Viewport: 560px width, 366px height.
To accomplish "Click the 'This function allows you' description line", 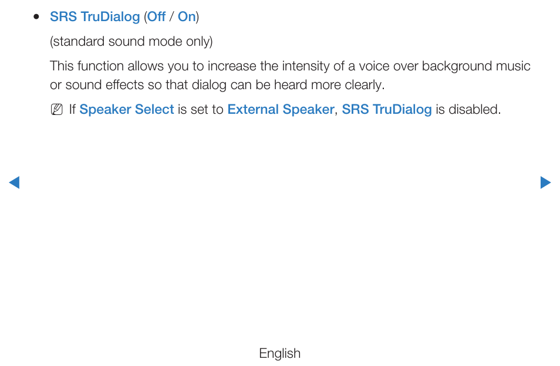I will [290, 66].
